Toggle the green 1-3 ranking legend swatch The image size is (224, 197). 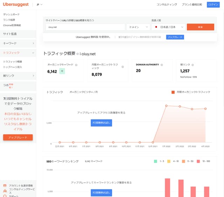155,161
